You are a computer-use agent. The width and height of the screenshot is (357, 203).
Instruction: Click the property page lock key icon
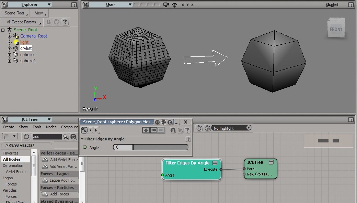click(x=84, y=130)
